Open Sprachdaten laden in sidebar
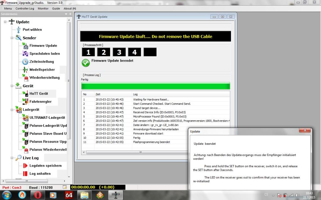The width and height of the screenshot is (321, 200). [x=45, y=54]
